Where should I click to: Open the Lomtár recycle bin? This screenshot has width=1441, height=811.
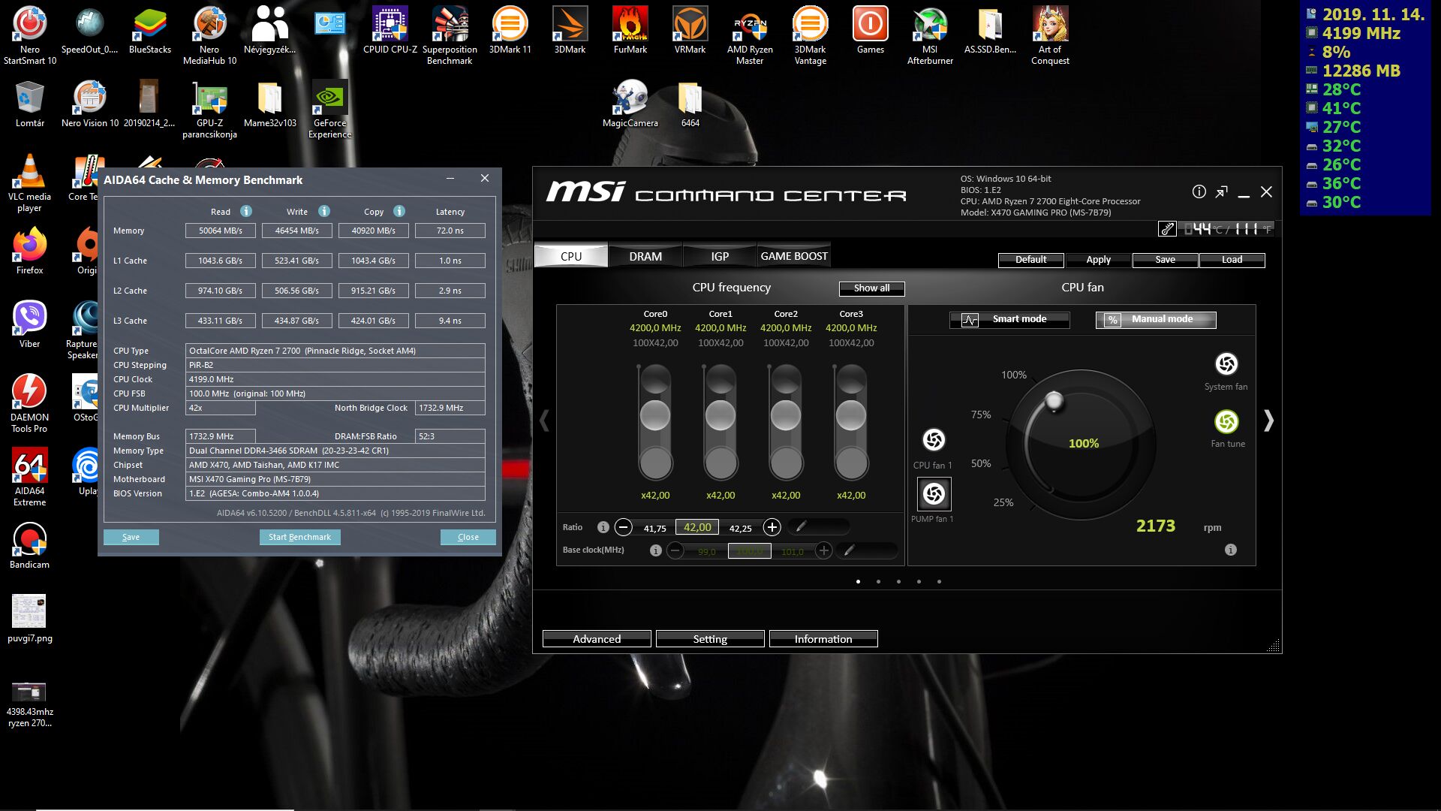click(x=30, y=104)
